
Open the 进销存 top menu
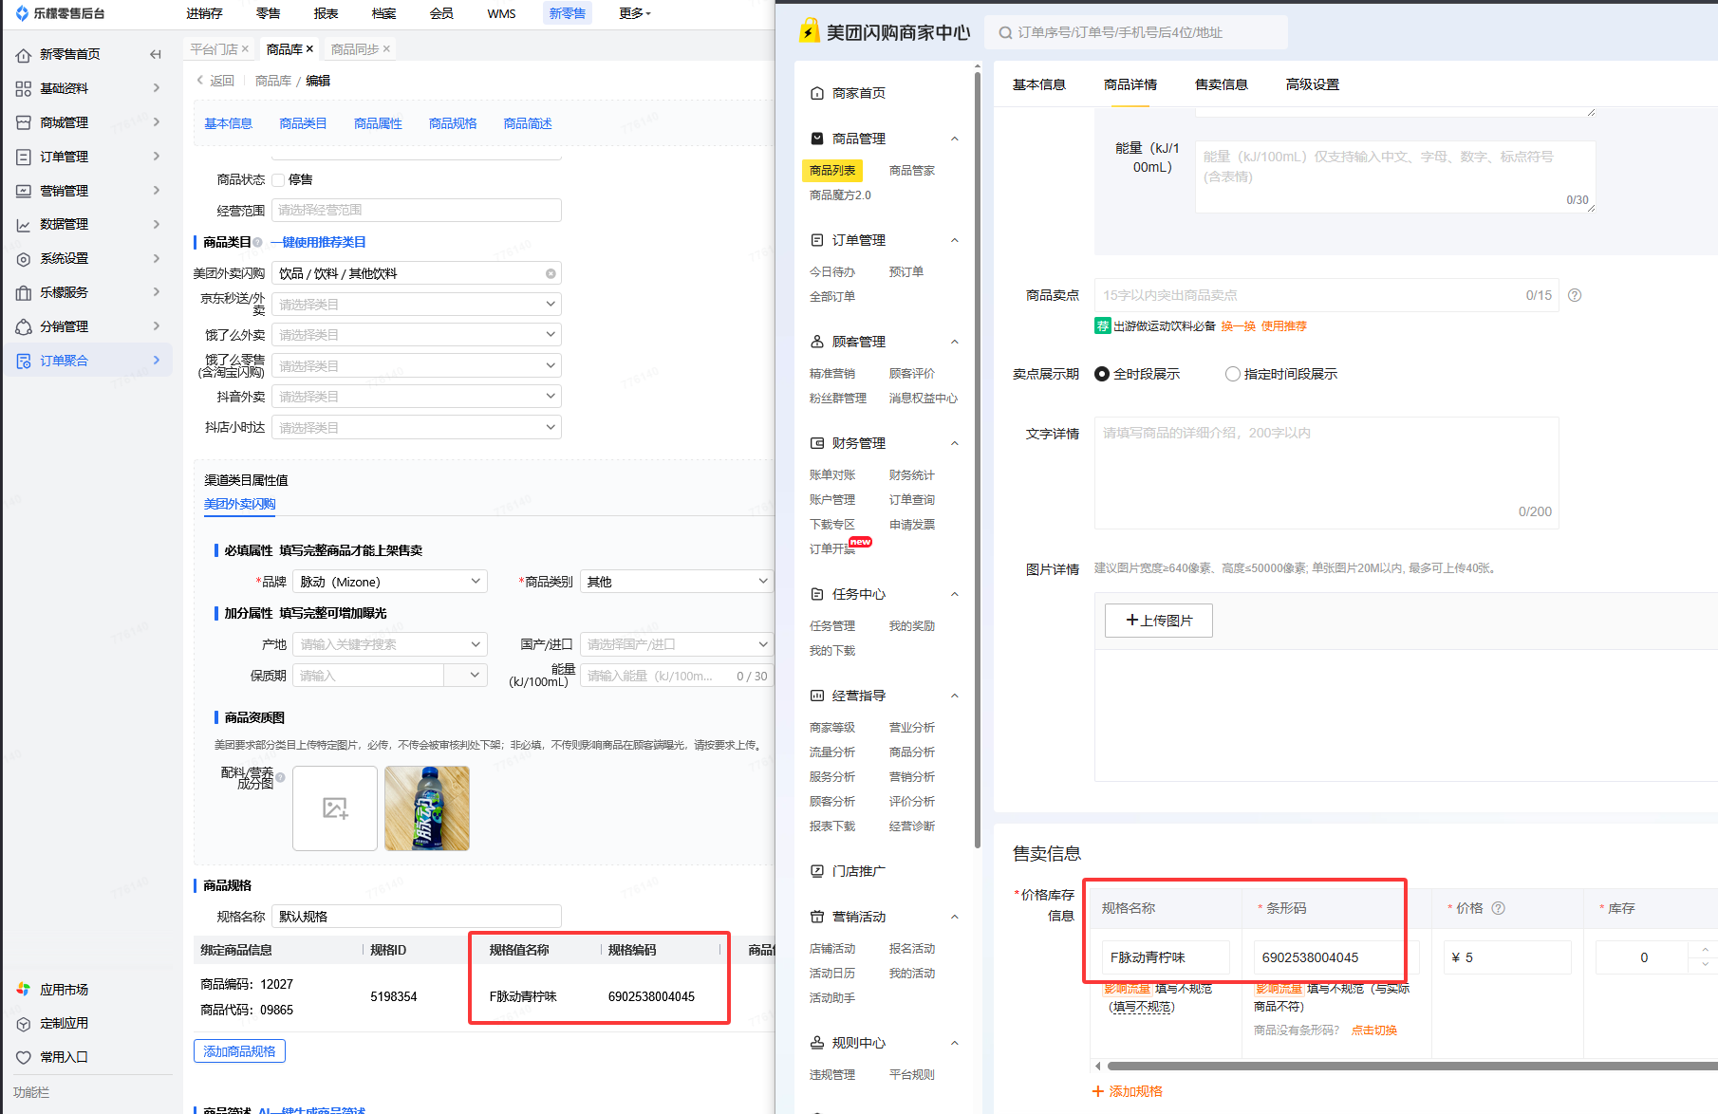(204, 13)
